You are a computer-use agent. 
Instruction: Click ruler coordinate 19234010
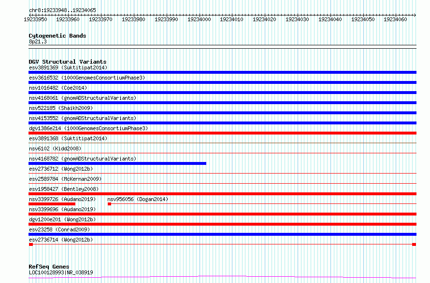point(232,19)
